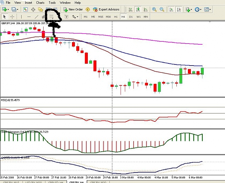The height and width of the screenshot is (183, 225).
Task: Click the Stoch Histogram indicator label
Action: (25, 132)
